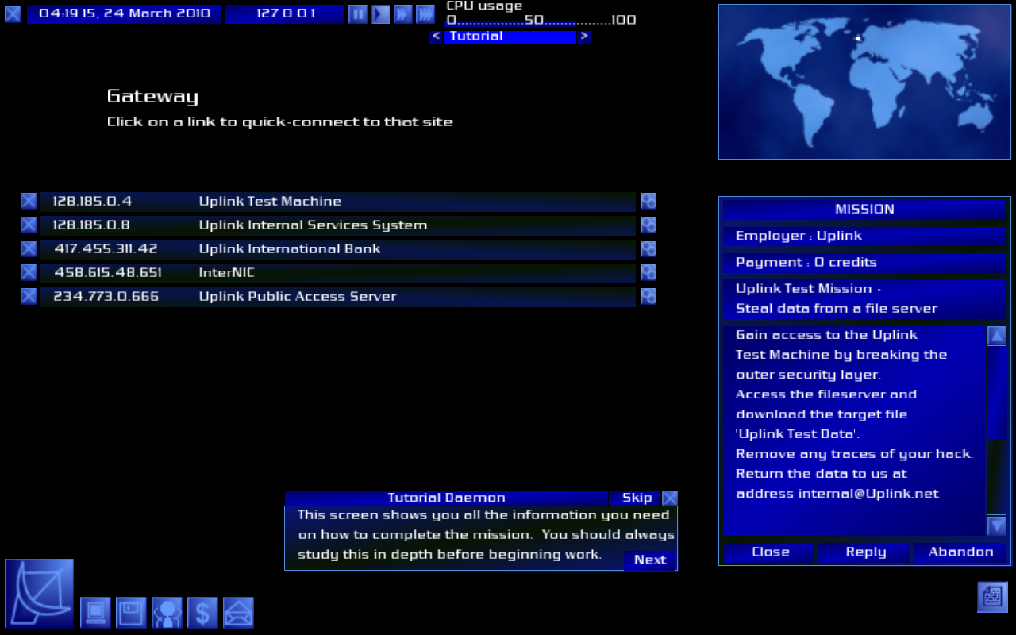Delete the InterNIC link

click(x=29, y=273)
